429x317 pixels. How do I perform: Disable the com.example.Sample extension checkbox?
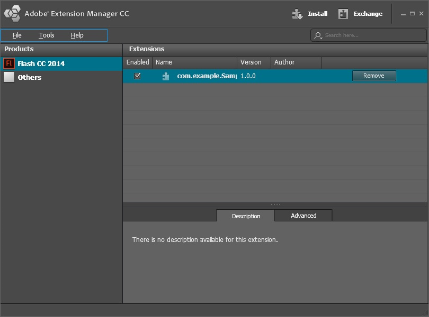pyautogui.click(x=138, y=76)
